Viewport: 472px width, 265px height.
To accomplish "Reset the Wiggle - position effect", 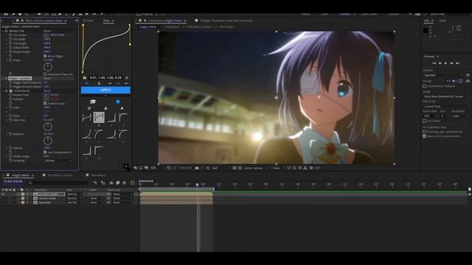I will (x=47, y=78).
